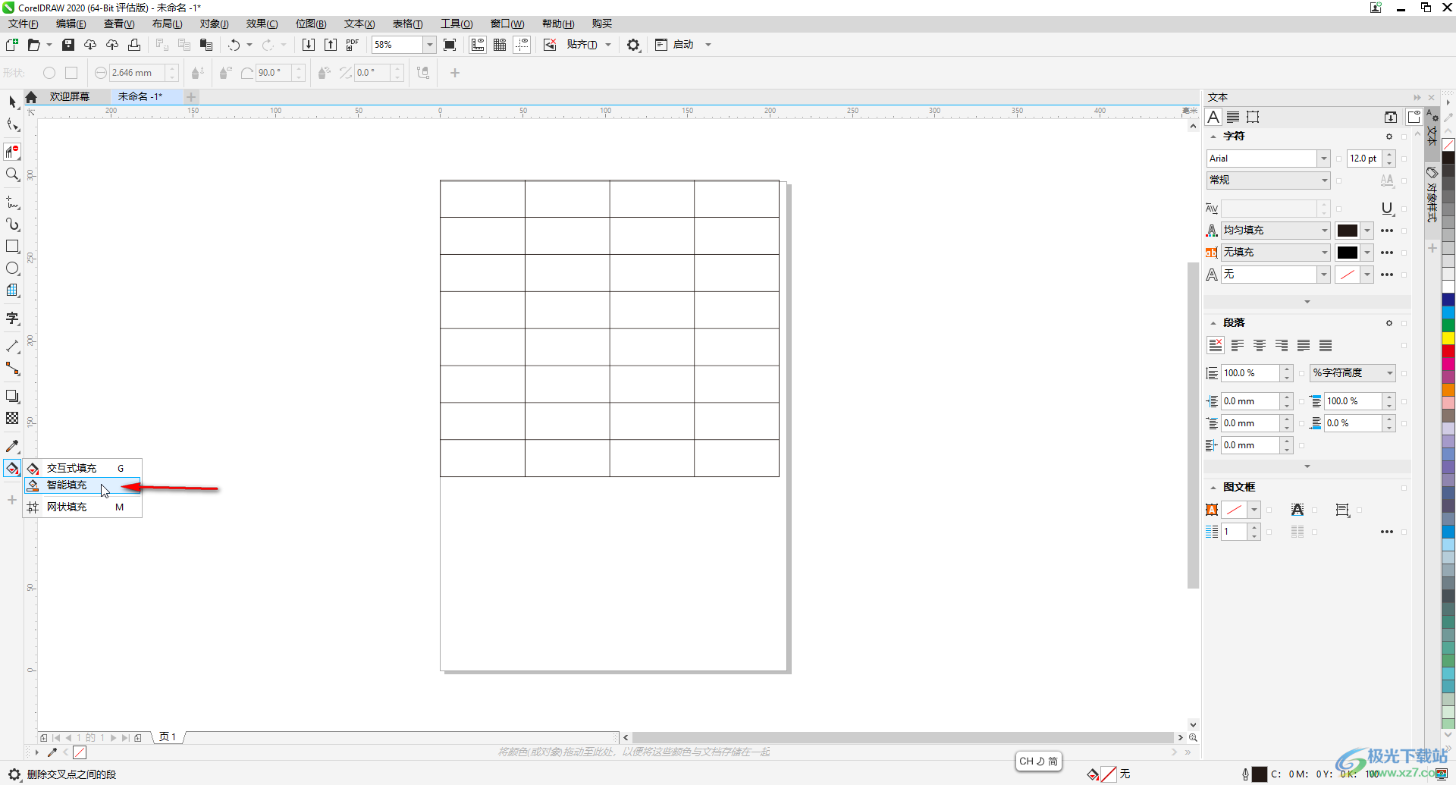The height and width of the screenshot is (785, 1456).
Task: Click the New document icon
Action: tap(11, 45)
